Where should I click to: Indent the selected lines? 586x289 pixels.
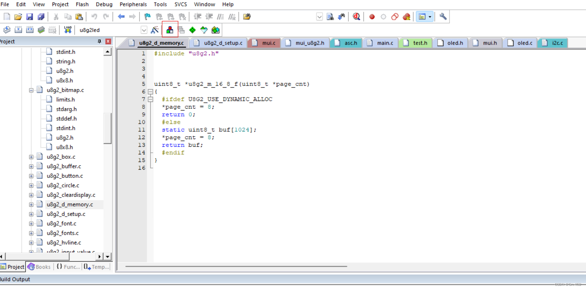pos(197,17)
